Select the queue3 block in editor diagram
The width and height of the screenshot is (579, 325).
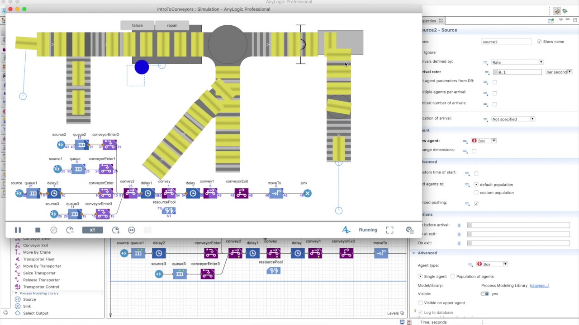[x=180, y=274]
